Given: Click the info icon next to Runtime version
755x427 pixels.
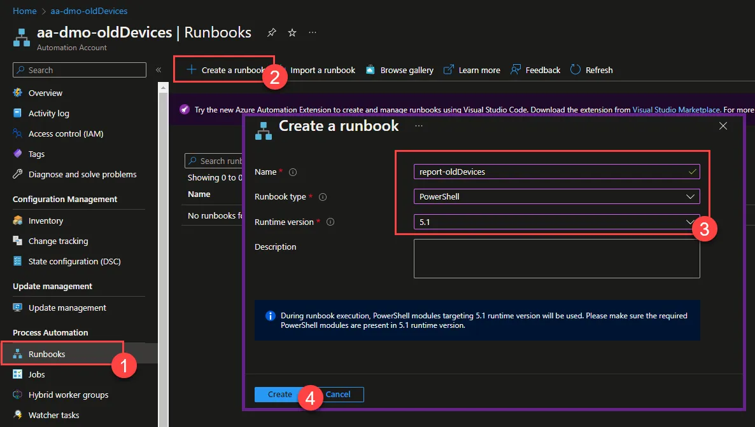Looking at the screenshot, I should pos(330,222).
